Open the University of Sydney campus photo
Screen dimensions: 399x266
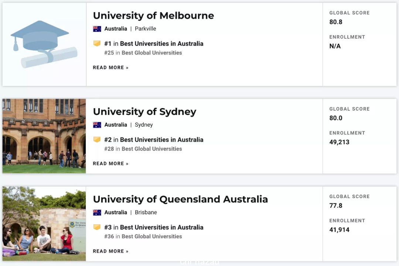[44, 136]
